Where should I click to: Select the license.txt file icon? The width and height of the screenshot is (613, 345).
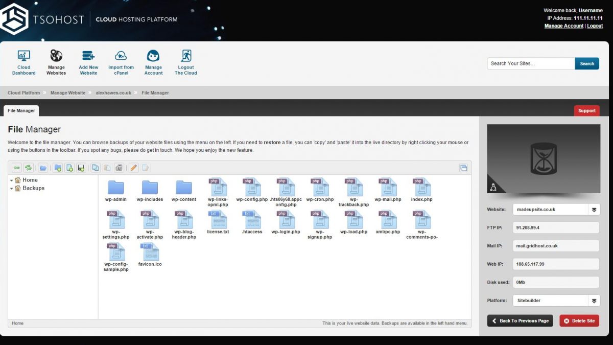tap(218, 220)
